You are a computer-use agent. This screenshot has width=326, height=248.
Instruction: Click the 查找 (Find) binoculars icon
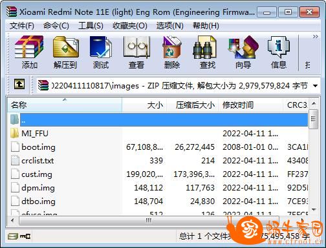point(204,47)
